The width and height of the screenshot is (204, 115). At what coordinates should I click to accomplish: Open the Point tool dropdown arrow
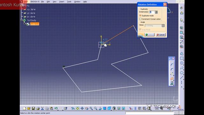(x=184, y=89)
